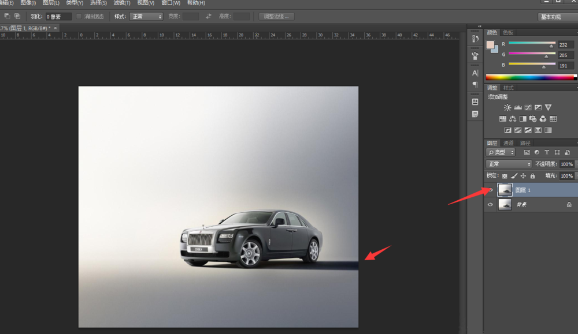
Task: Click the 羽化 feather input field
Action: [x=58, y=17]
